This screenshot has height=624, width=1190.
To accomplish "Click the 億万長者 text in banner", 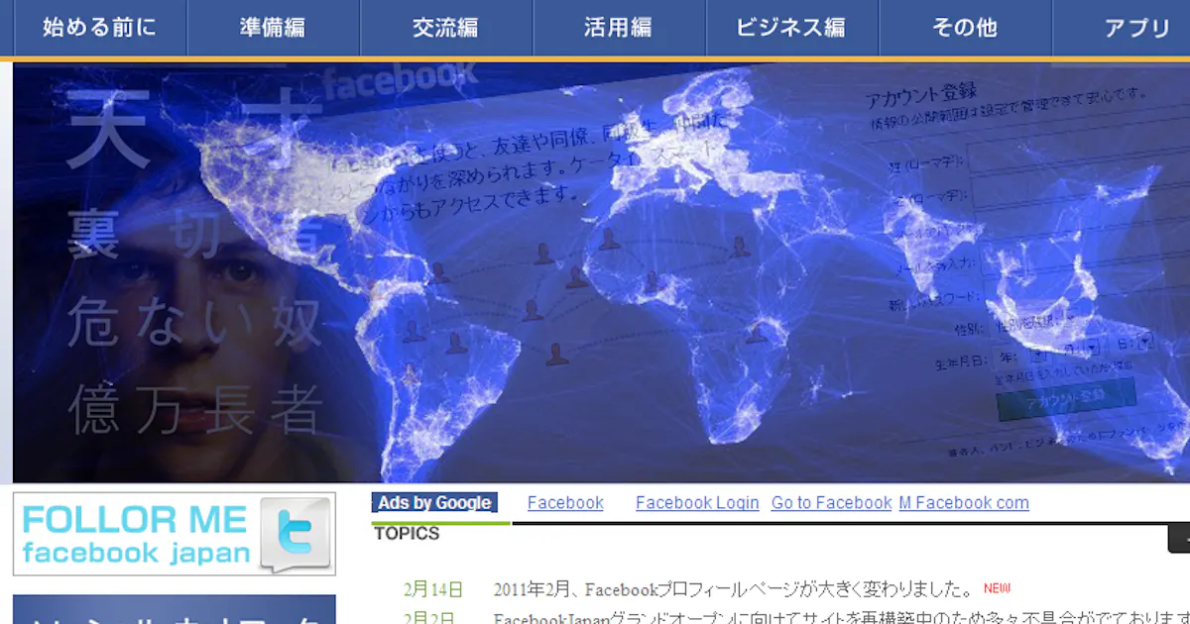I will [195, 408].
